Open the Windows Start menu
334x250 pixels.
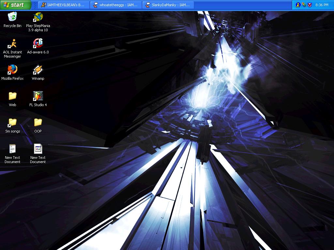pos(16,5)
